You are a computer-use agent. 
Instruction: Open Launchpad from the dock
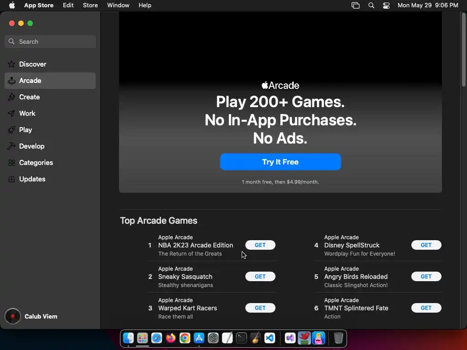tap(142, 338)
